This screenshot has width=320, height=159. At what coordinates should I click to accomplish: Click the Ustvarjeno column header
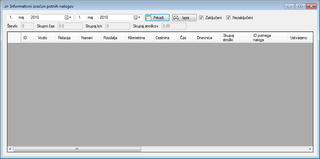299,38
